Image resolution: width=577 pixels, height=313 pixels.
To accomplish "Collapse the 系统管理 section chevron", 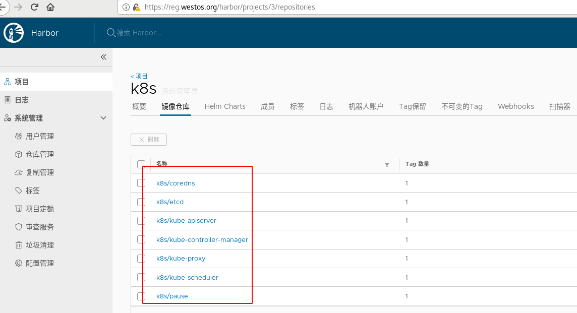I will click(x=103, y=118).
